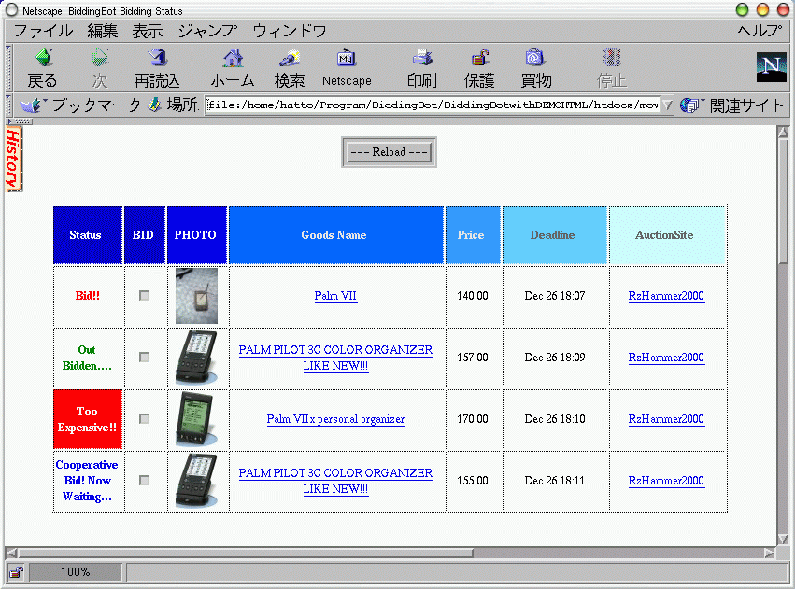The image size is (795, 589).
Task: Click the horizontal scrollbar right arrow
Action: click(x=770, y=553)
